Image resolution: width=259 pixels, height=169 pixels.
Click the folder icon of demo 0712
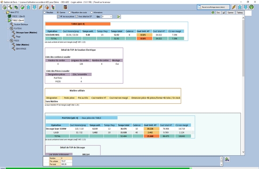(x=8, y=12)
